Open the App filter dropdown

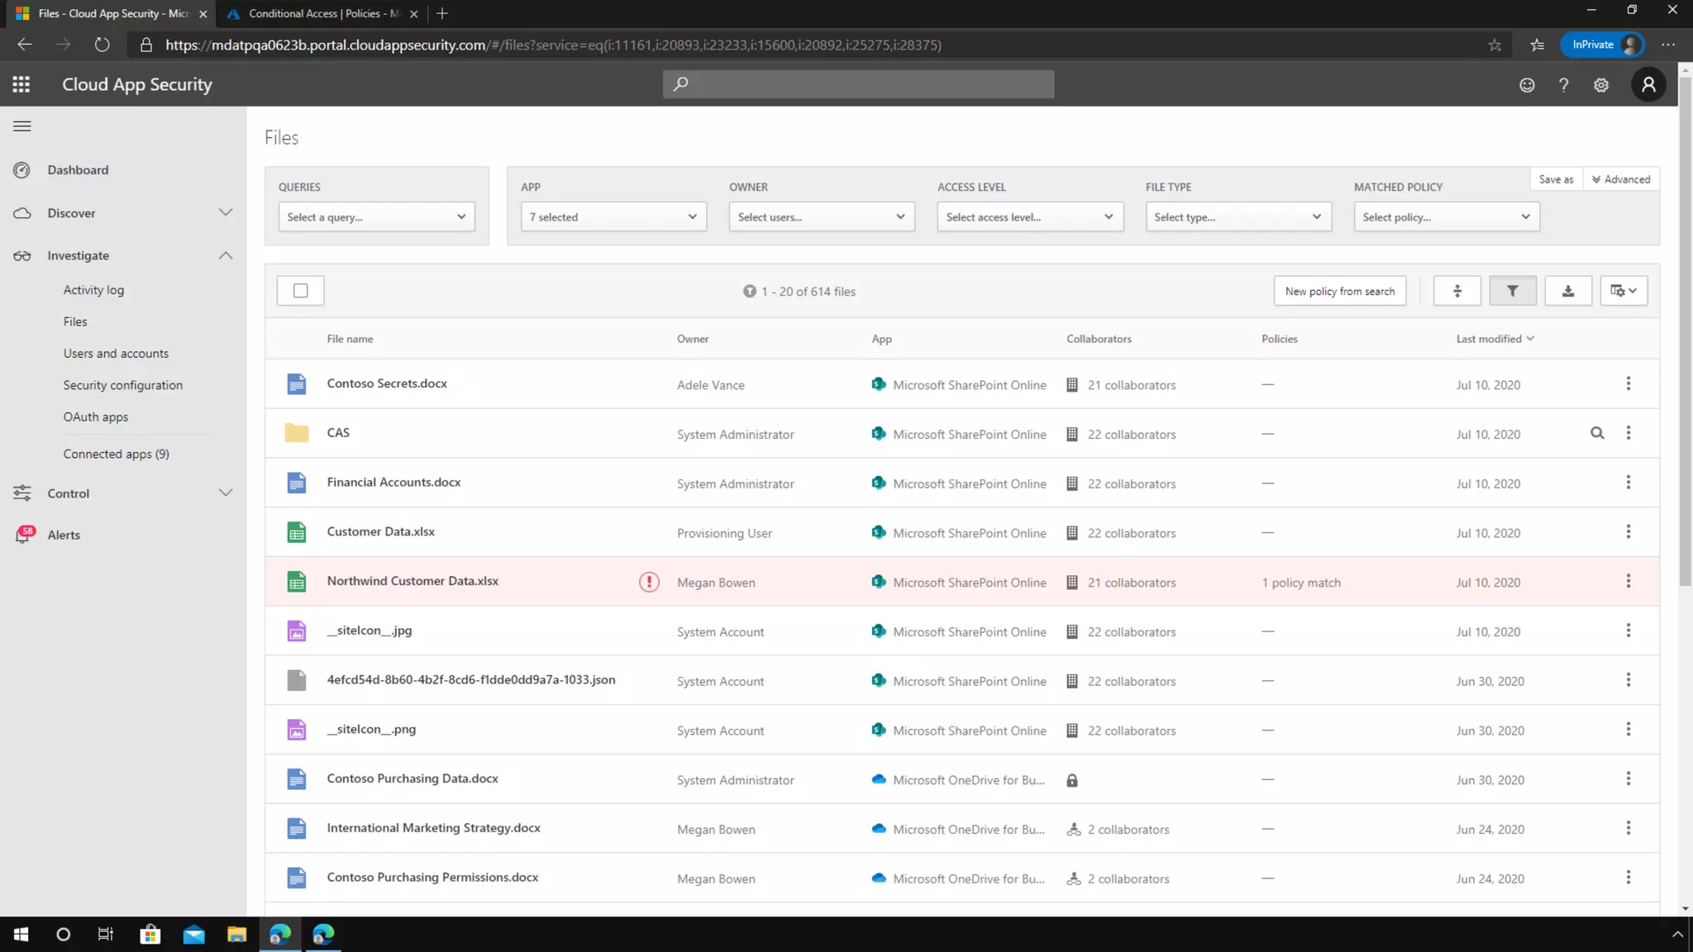tap(613, 217)
